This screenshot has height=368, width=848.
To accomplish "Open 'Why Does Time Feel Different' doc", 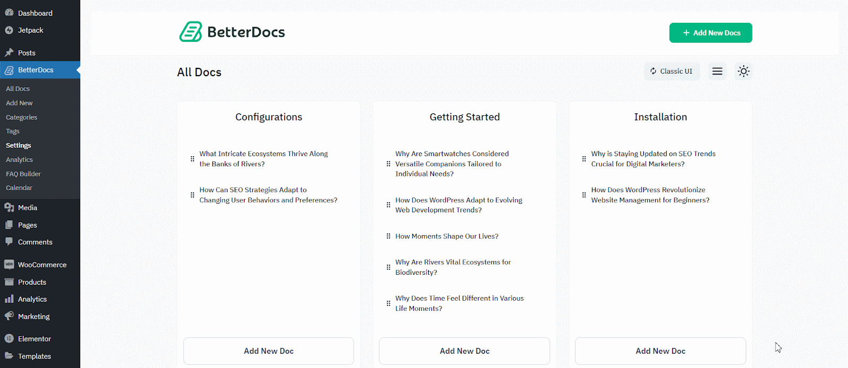I will pos(460,303).
